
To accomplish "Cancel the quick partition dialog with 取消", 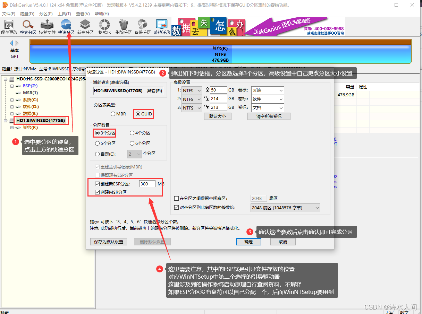I will (283, 242).
